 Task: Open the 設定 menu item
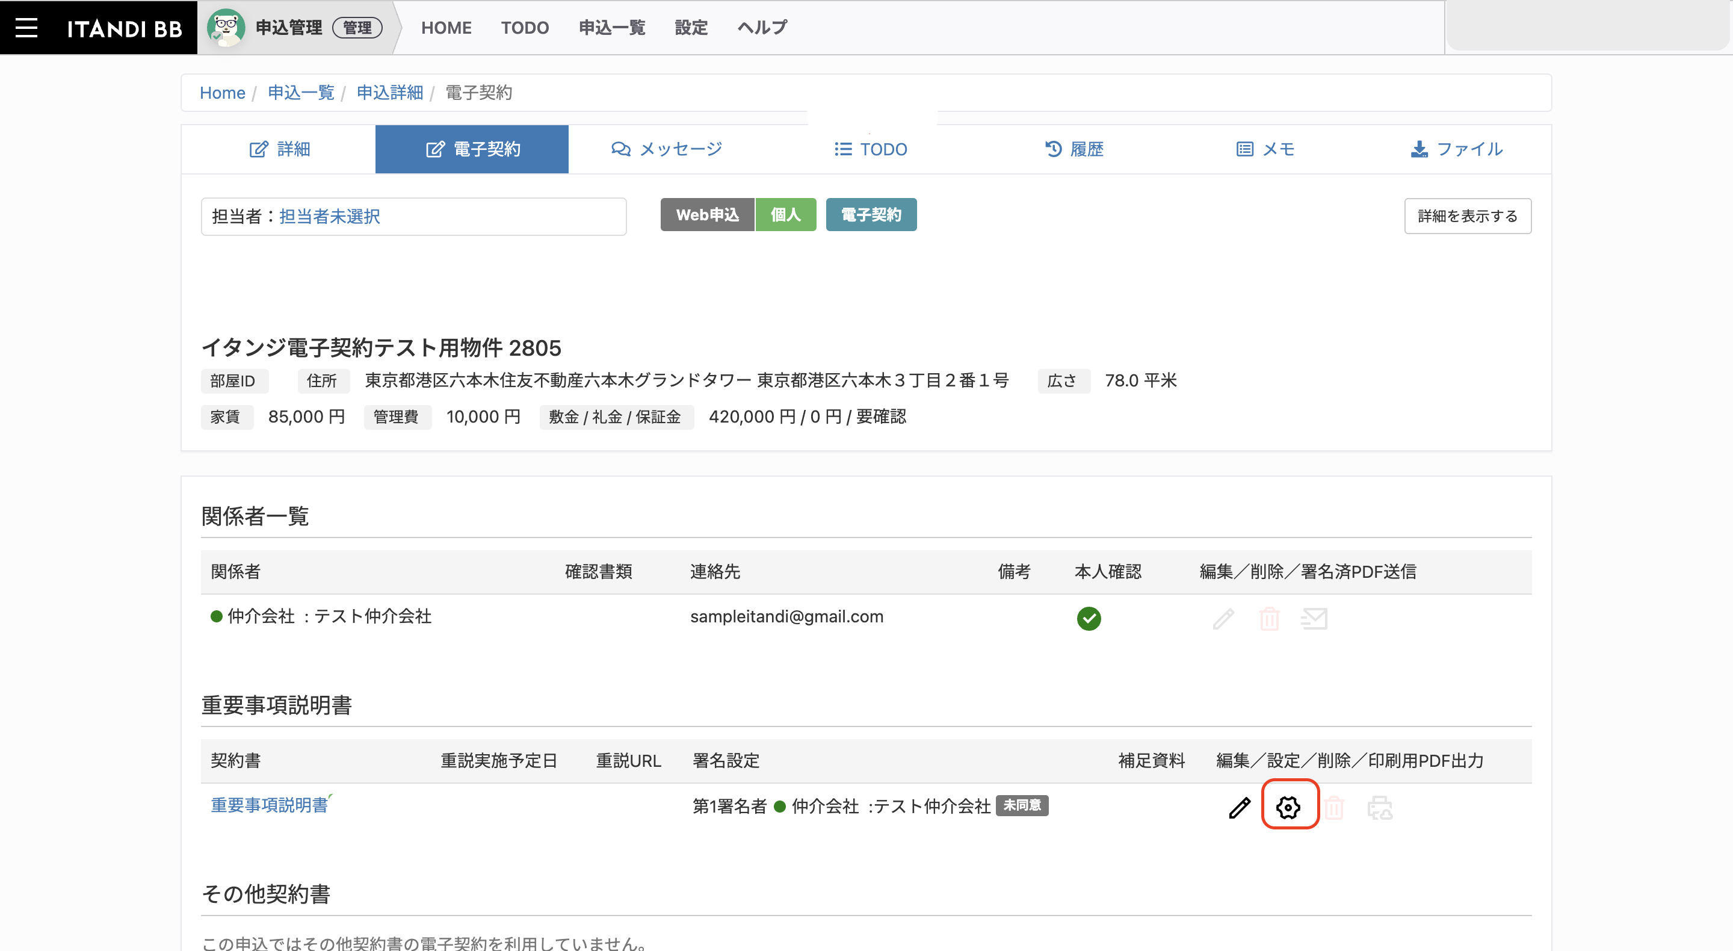point(691,28)
